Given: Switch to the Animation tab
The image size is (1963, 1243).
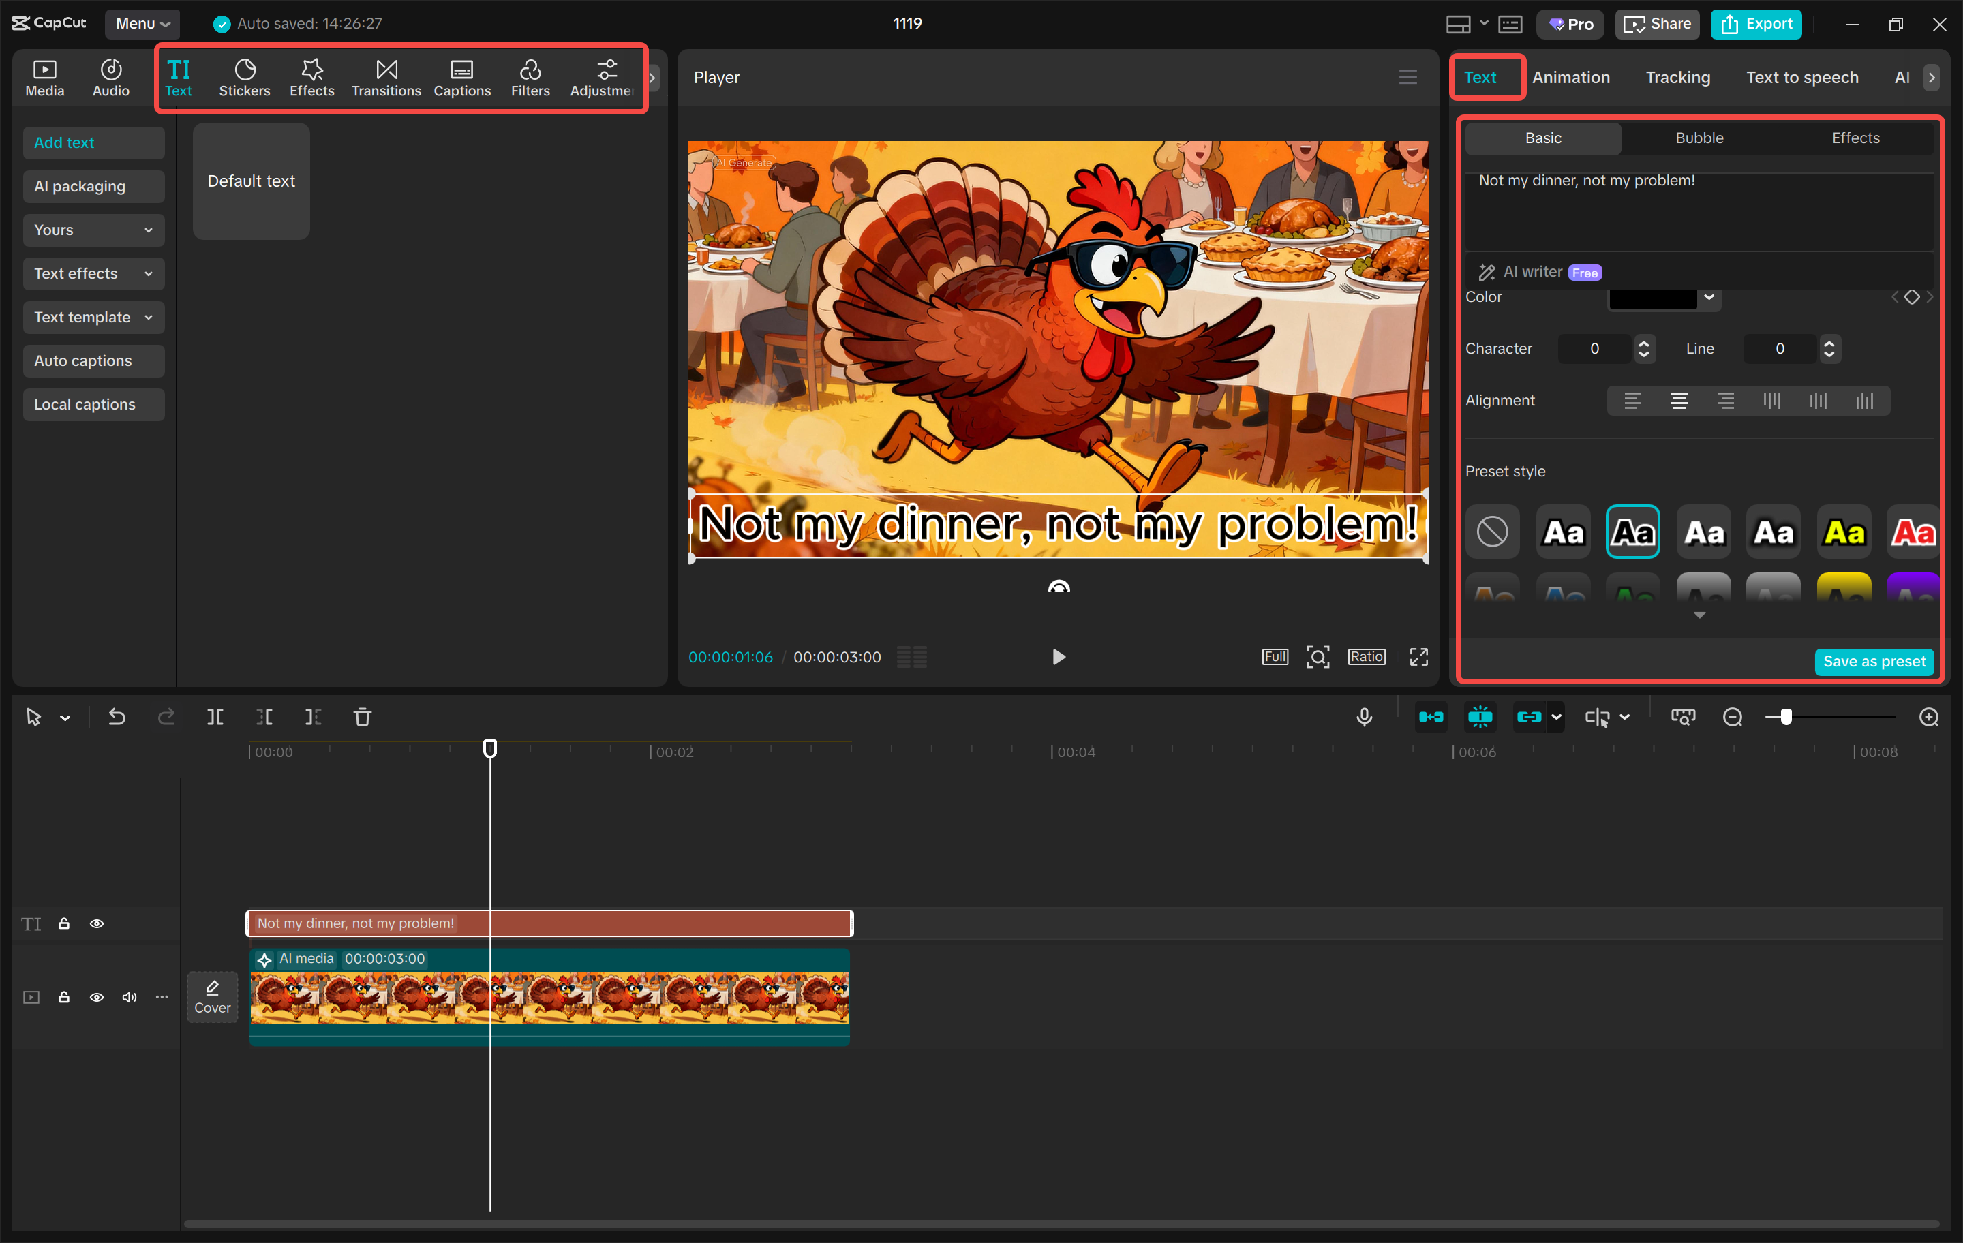Looking at the screenshot, I should [x=1570, y=78].
